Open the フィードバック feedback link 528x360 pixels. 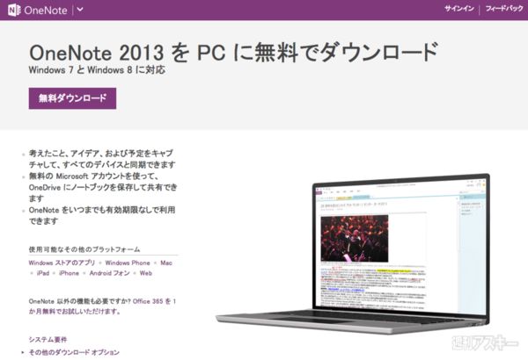503,9
